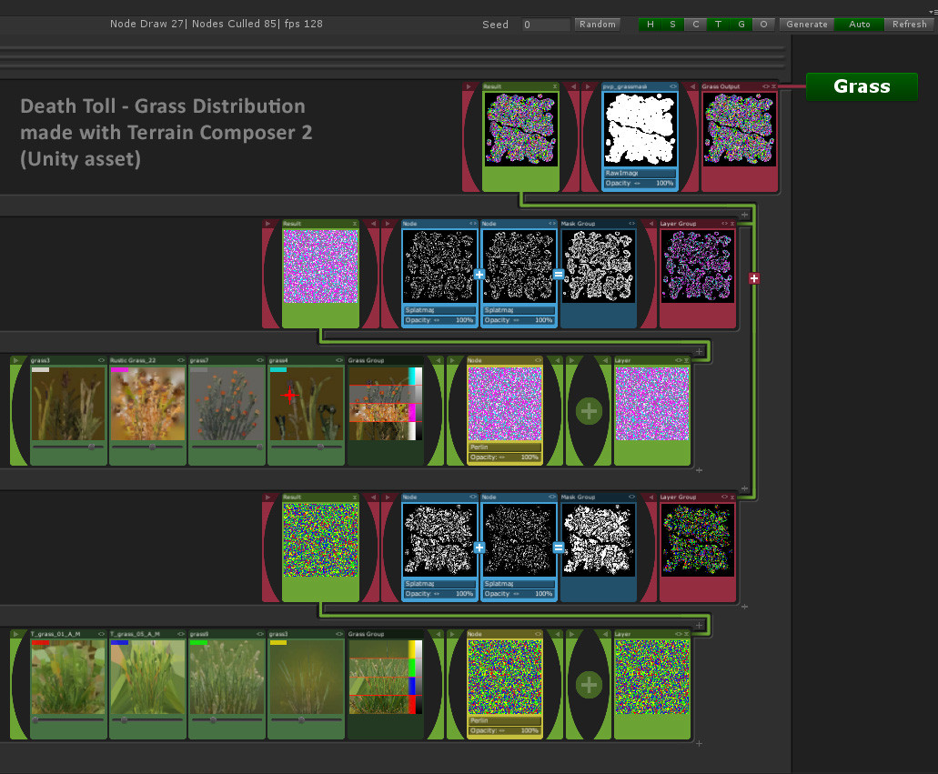Image resolution: width=938 pixels, height=774 pixels.
Task: Expand the arrow at the start of the grass3 row
Action: [x=16, y=360]
